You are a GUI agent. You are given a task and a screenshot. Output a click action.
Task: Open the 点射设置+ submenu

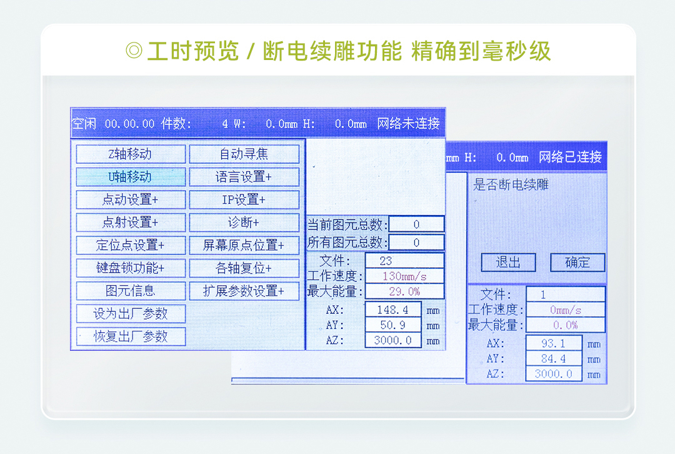(x=131, y=223)
